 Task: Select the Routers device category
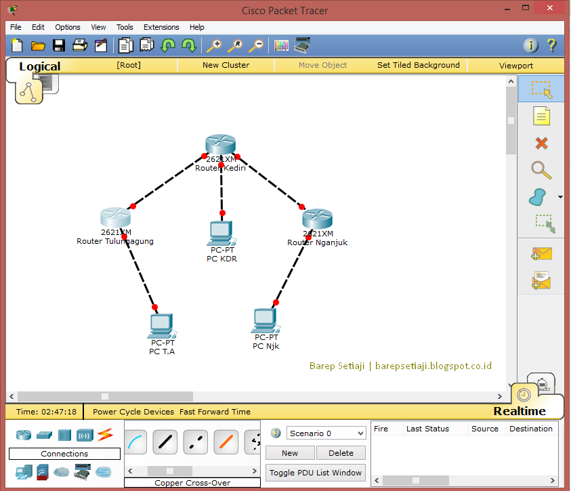(x=22, y=435)
